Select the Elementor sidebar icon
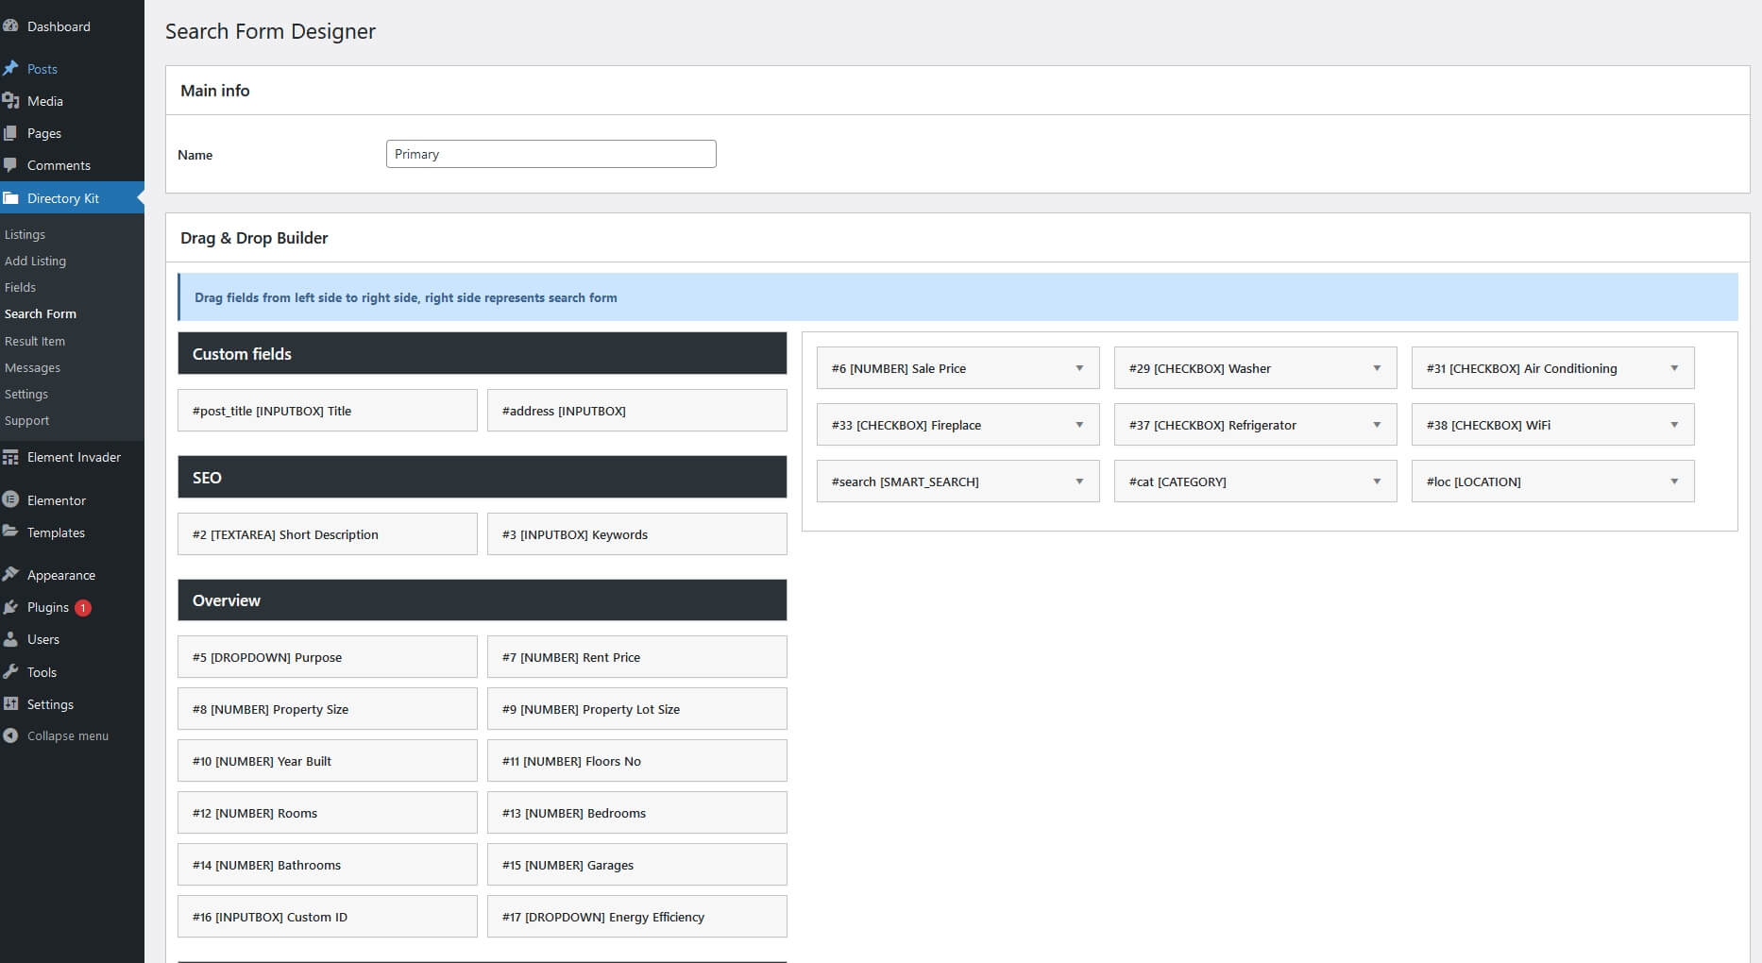The width and height of the screenshot is (1762, 963). [x=10, y=499]
